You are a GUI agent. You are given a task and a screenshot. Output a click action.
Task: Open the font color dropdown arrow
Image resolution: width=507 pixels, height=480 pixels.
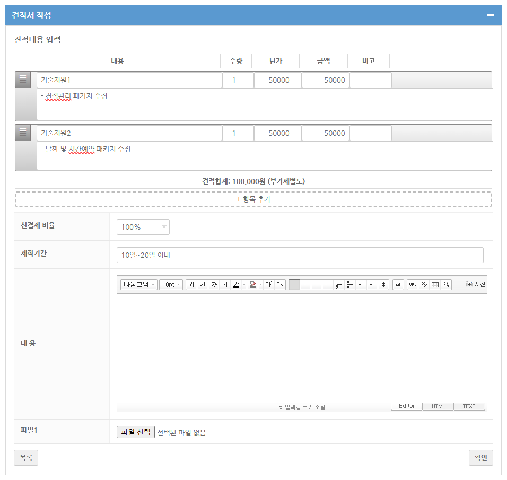click(243, 284)
